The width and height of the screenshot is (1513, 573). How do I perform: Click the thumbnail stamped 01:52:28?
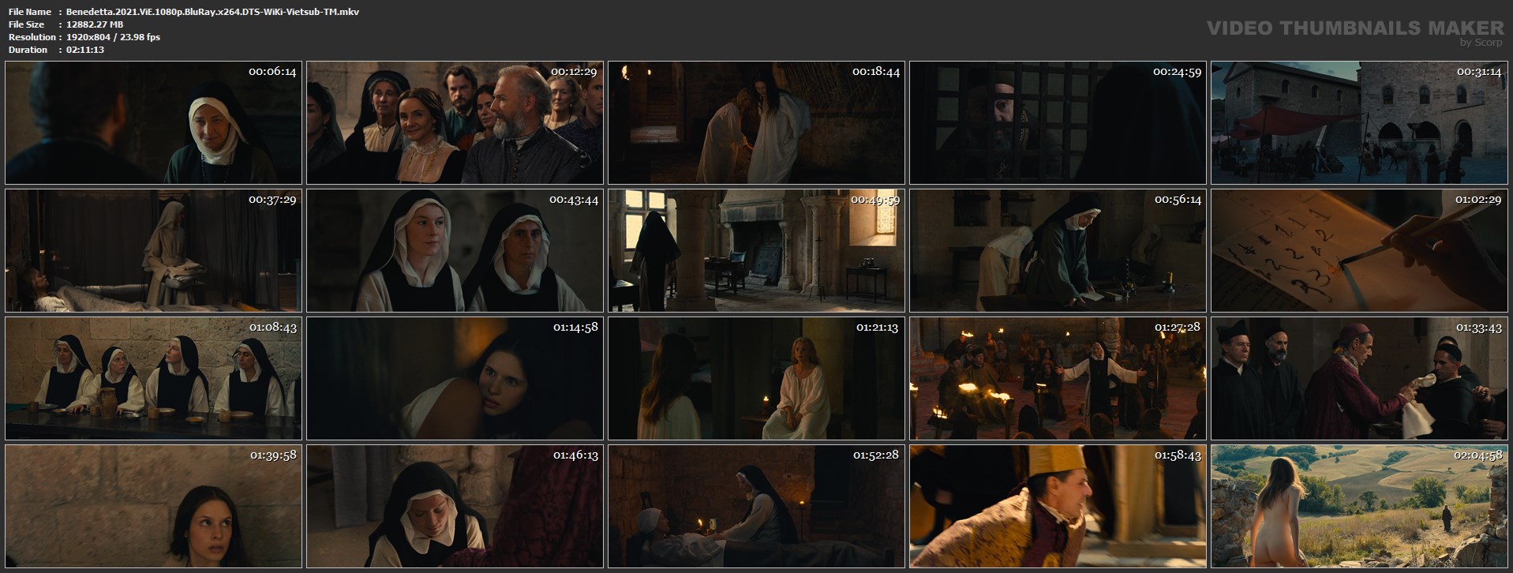(x=756, y=506)
